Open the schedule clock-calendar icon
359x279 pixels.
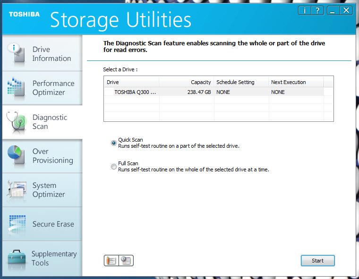(x=126, y=261)
